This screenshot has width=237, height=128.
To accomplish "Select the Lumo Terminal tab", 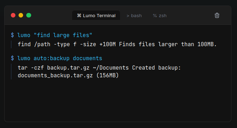I will pos(96,15).
